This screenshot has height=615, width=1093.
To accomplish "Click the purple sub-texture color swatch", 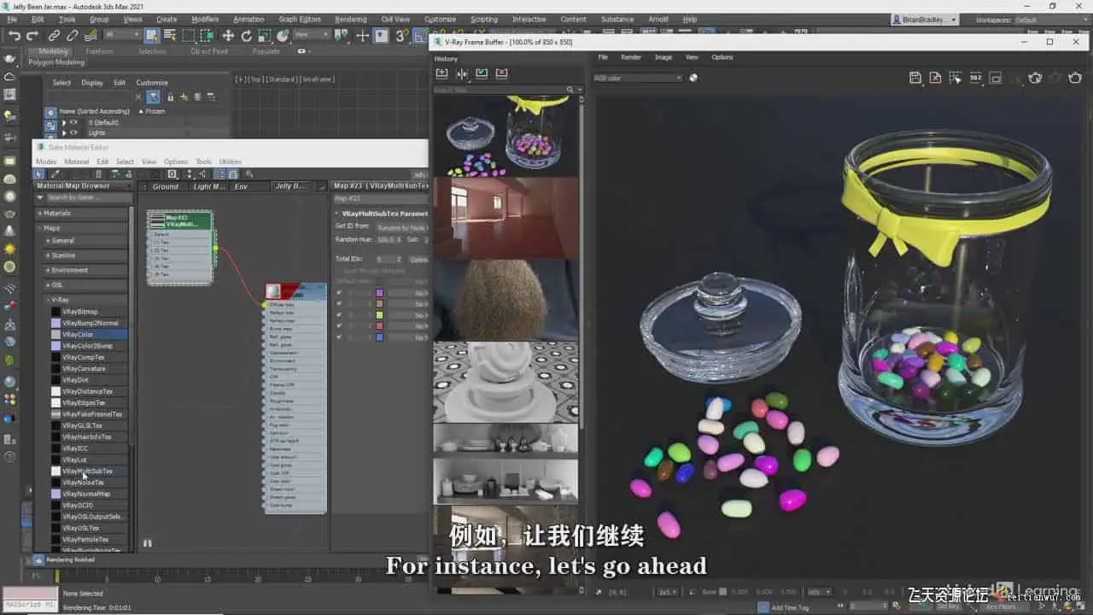I will coord(380,293).
